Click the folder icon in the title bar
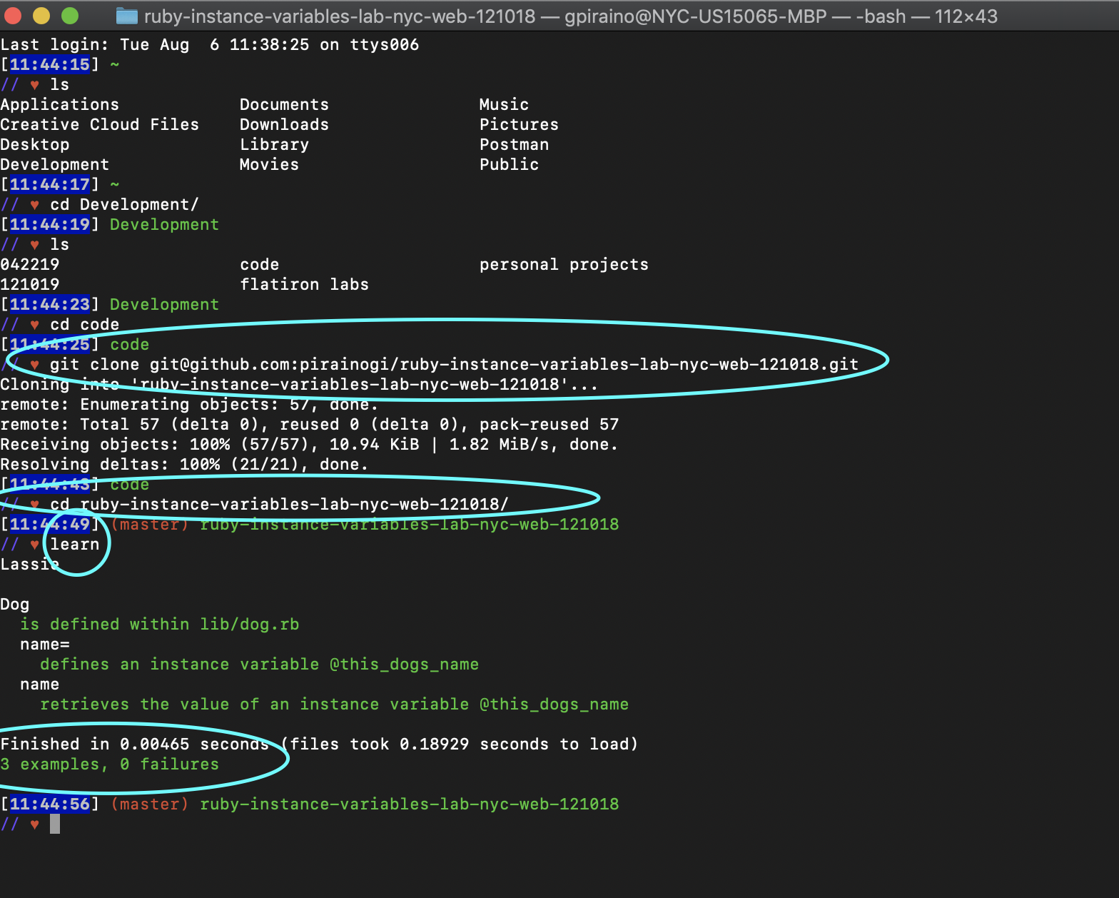Viewport: 1119px width, 898px height. (126, 16)
